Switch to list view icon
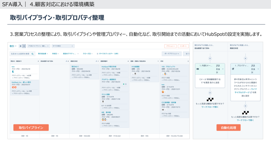 point(20,46)
